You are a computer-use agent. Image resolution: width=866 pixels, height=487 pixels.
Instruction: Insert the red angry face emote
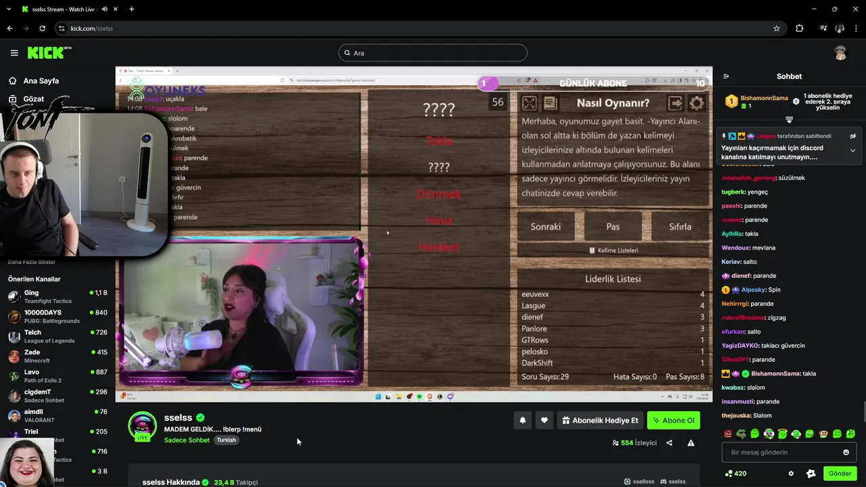point(728,434)
